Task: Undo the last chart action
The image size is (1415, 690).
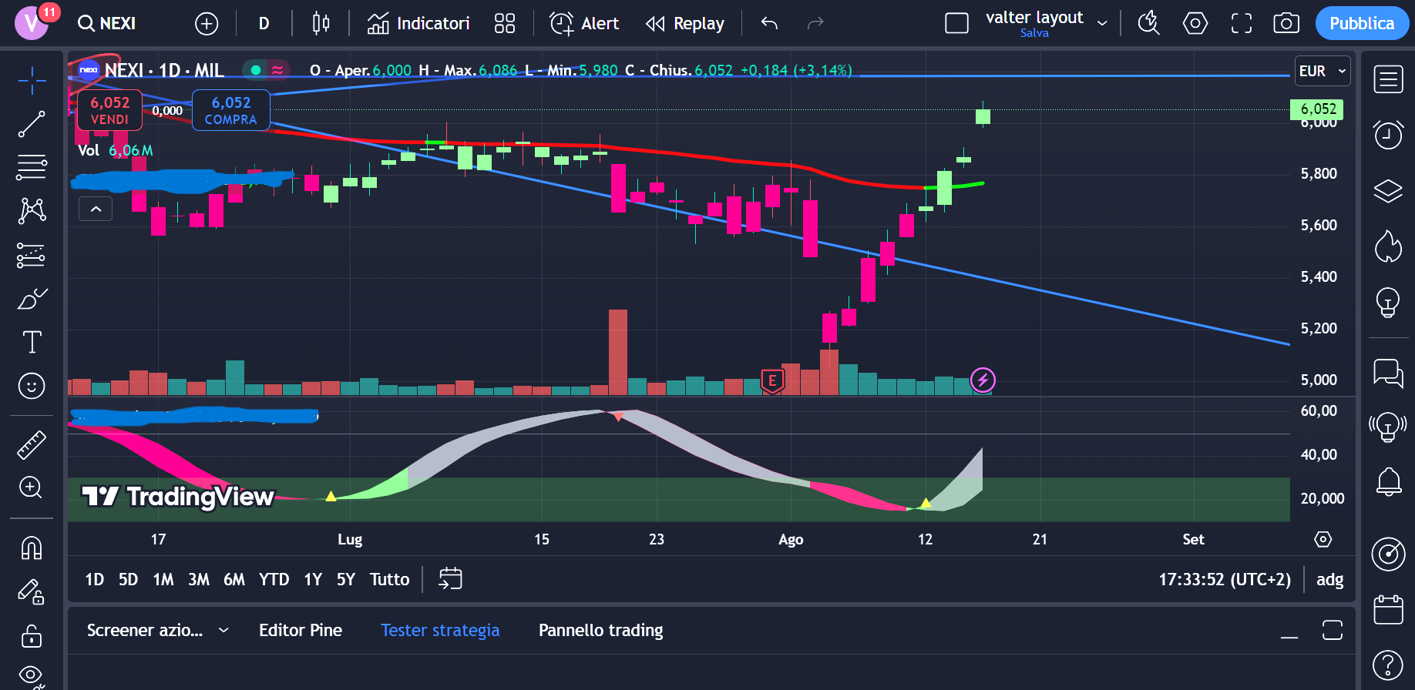Action: click(769, 24)
